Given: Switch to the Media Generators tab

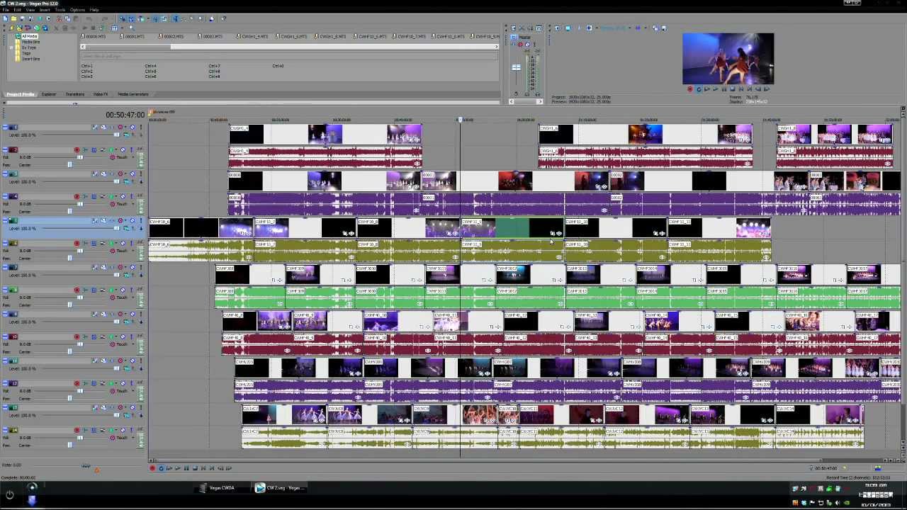Looking at the screenshot, I should coord(133,94).
